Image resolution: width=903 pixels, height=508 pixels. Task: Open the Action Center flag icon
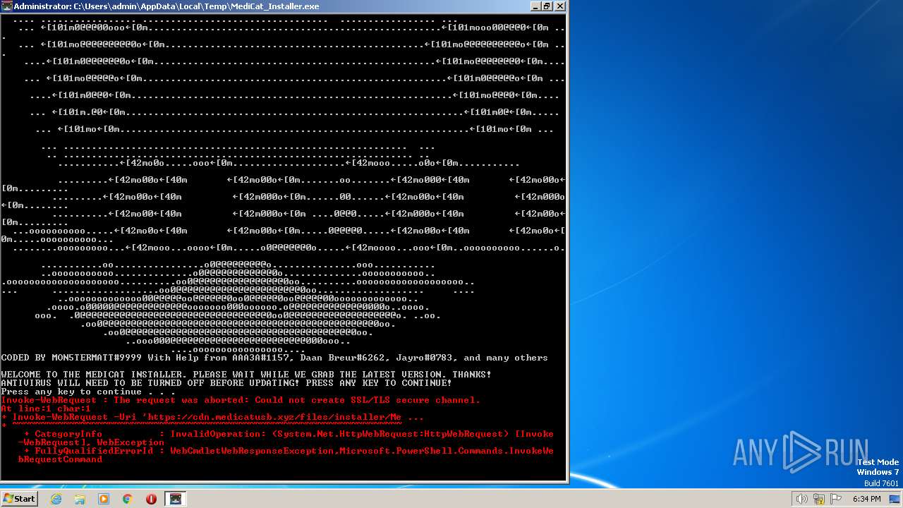(x=836, y=499)
